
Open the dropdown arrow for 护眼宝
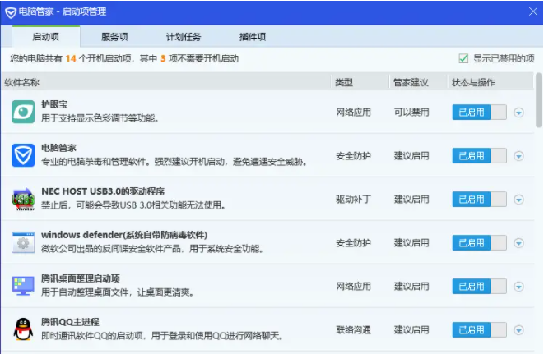click(x=518, y=113)
